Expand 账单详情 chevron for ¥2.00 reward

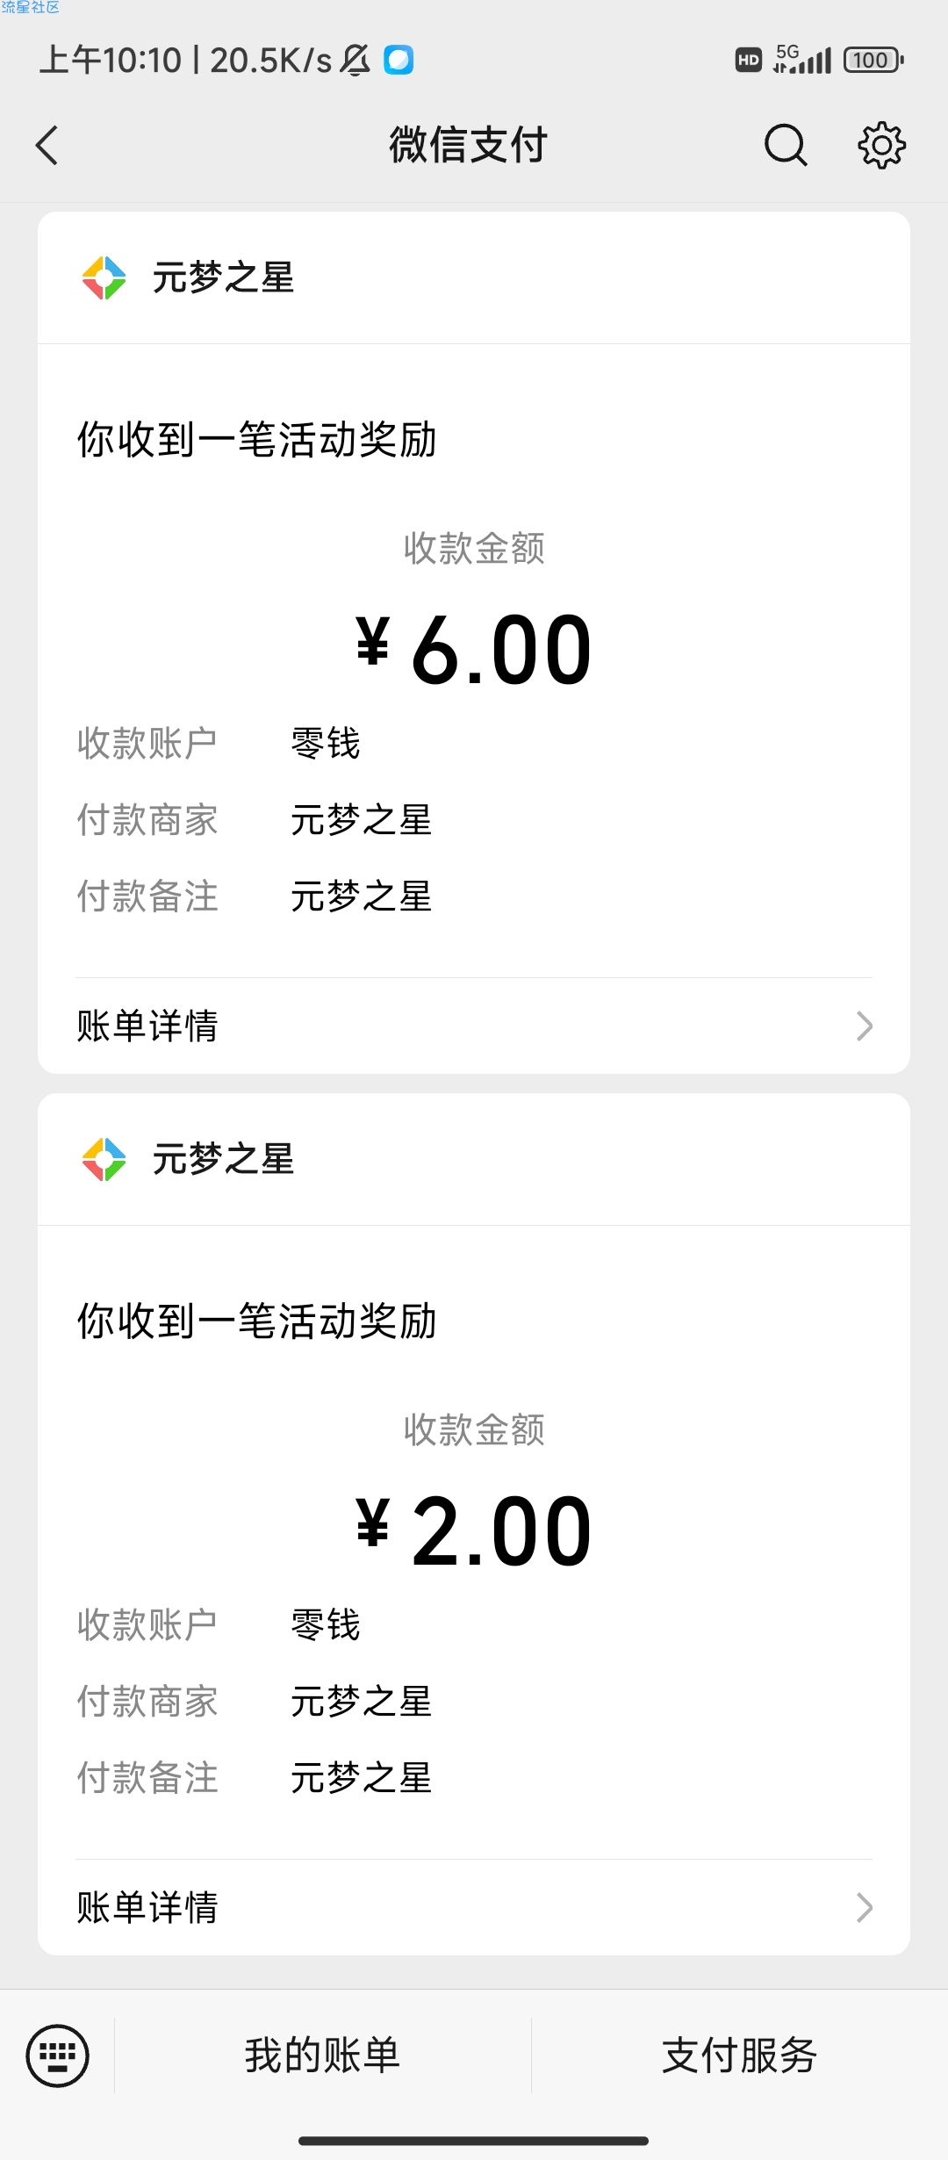point(865,1907)
